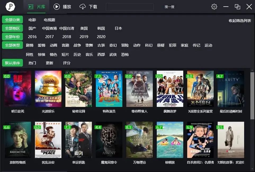
Task: Open the 扰乱治安 poster
Action: click(48, 140)
